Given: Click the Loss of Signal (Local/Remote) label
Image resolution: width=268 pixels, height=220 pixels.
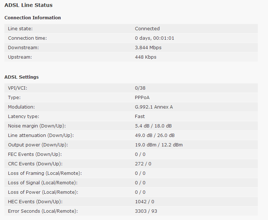Looking at the screenshot, I should [43, 183].
